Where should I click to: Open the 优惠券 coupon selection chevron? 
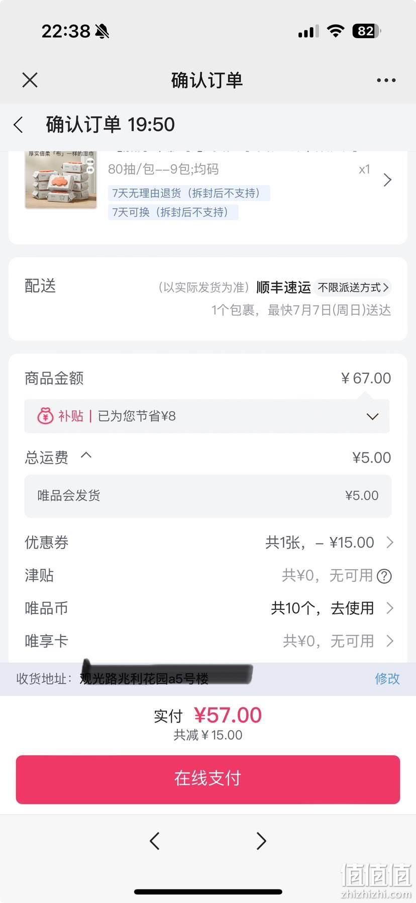coord(389,543)
